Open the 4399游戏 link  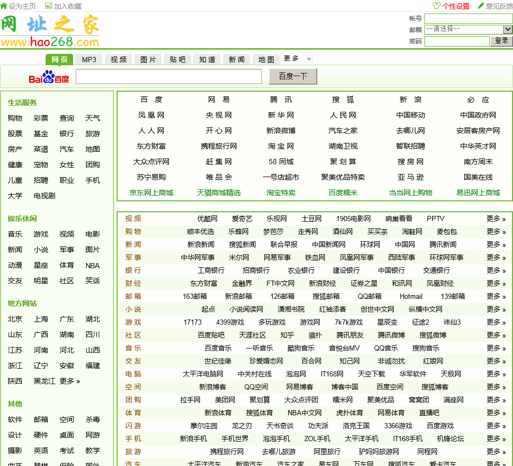[230, 322]
